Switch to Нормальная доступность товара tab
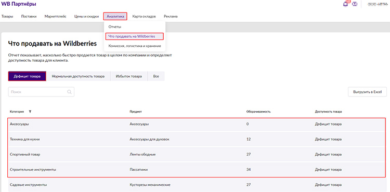 (x=78, y=76)
